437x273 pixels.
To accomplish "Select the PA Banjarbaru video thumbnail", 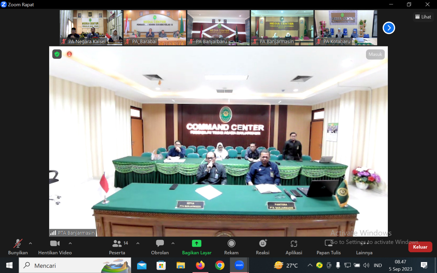I will tap(218, 28).
